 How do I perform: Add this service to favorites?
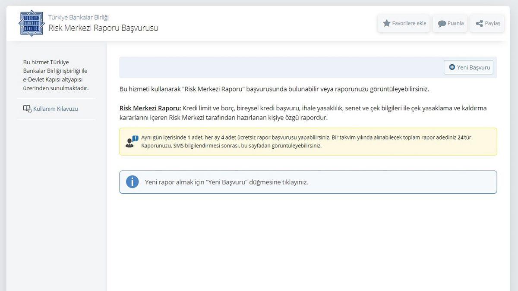pyautogui.click(x=404, y=23)
